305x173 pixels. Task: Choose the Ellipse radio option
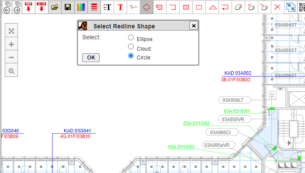point(131,37)
